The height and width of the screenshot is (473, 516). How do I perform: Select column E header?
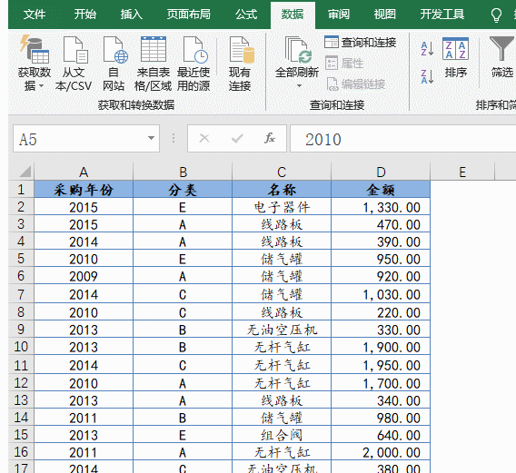coord(462,172)
